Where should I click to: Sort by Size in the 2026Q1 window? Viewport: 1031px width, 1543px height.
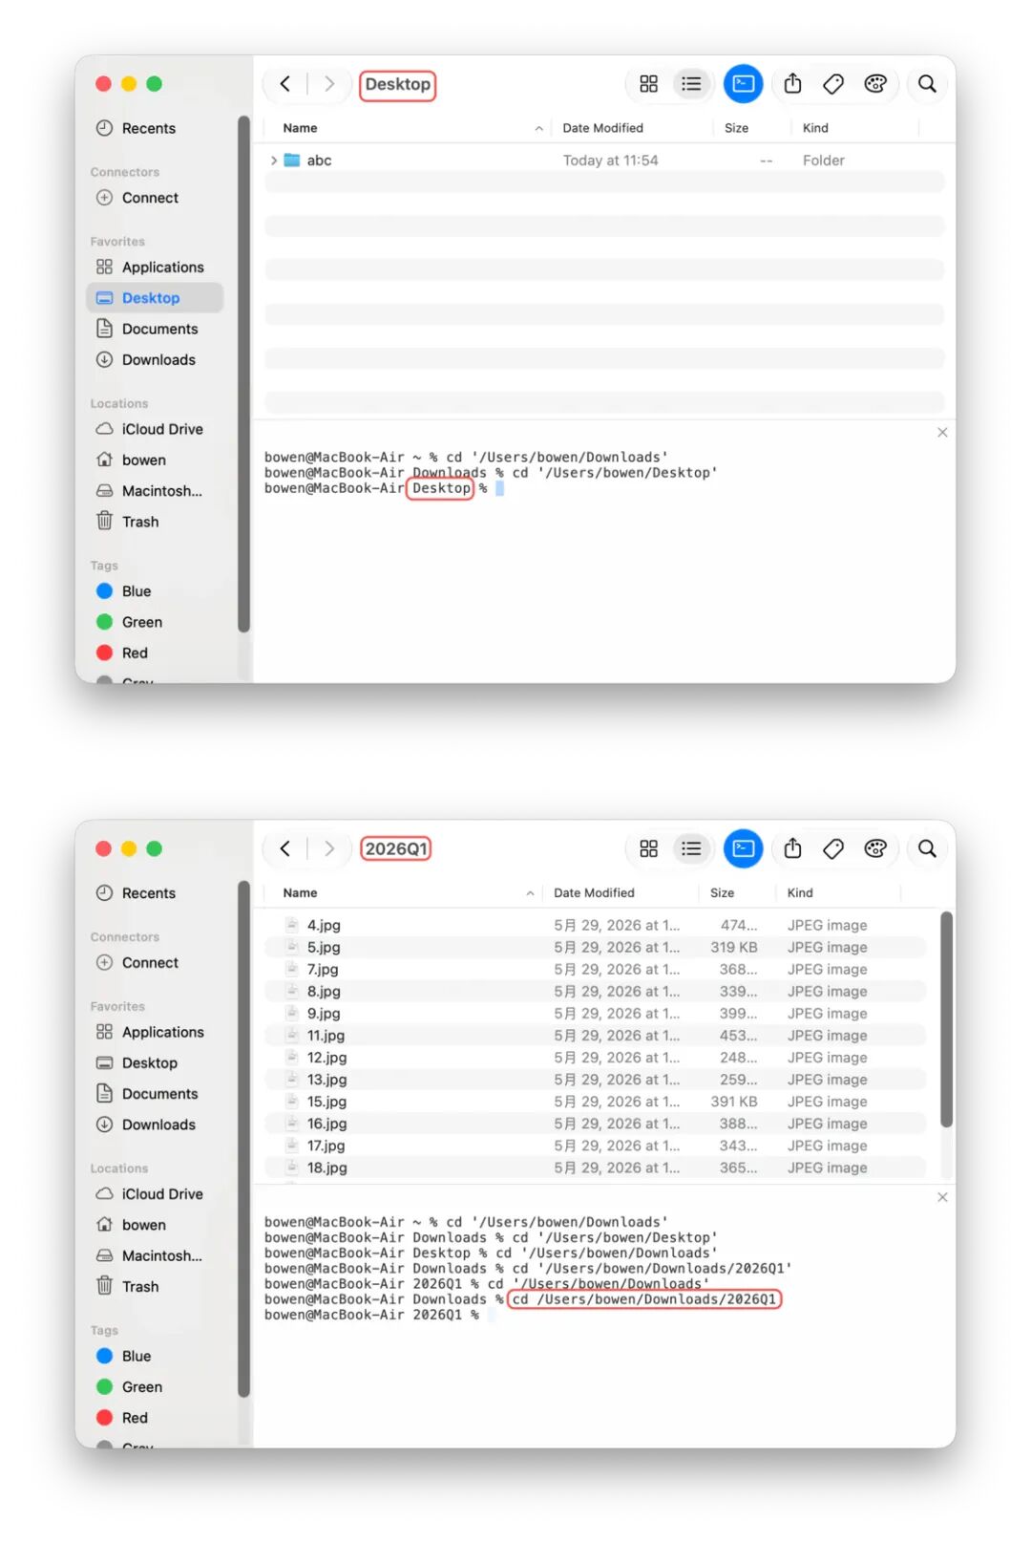(723, 892)
